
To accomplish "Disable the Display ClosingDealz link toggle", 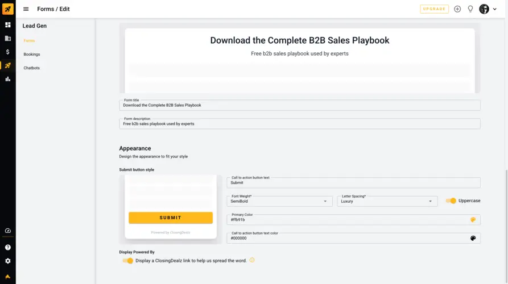I will click(x=127, y=261).
